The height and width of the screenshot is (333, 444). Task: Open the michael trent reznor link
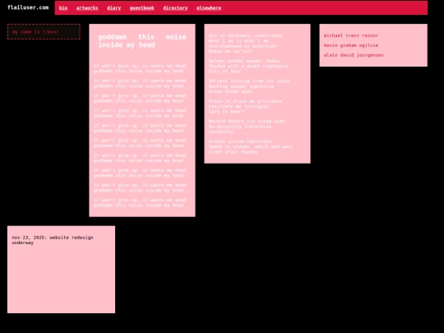(351, 35)
